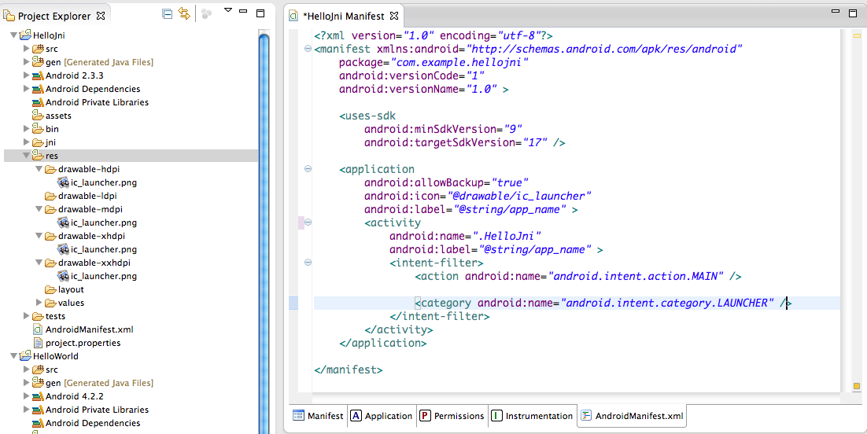The image size is (867, 434).
Task: Expand HelloJni gen Generated Java Files
Action: pyautogui.click(x=26, y=62)
